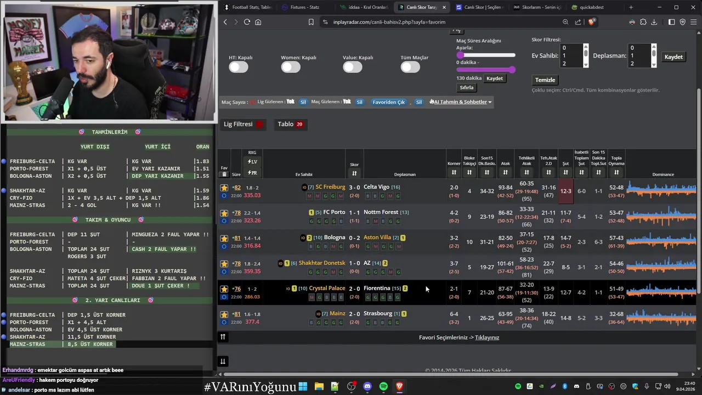Open Discord from the taskbar
The width and height of the screenshot is (702, 395).
367,386
